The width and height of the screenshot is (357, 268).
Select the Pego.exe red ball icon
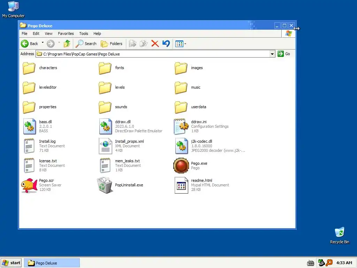(x=181, y=166)
